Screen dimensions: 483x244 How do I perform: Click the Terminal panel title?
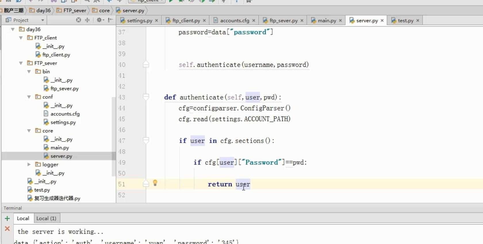click(x=13, y=208)
